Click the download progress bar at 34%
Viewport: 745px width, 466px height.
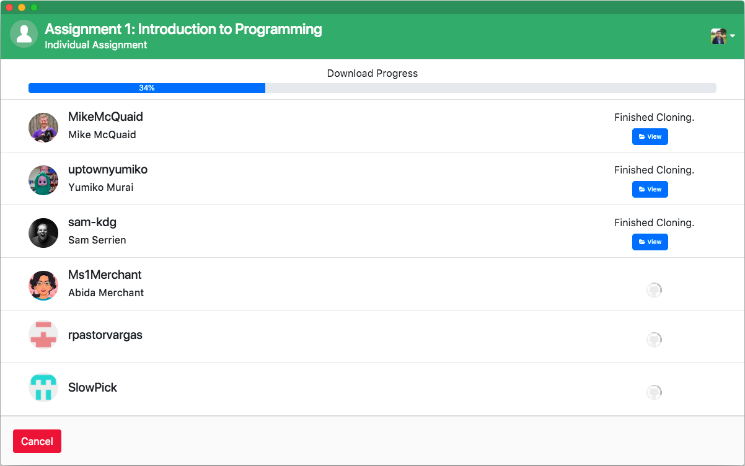tap(147, 88)
